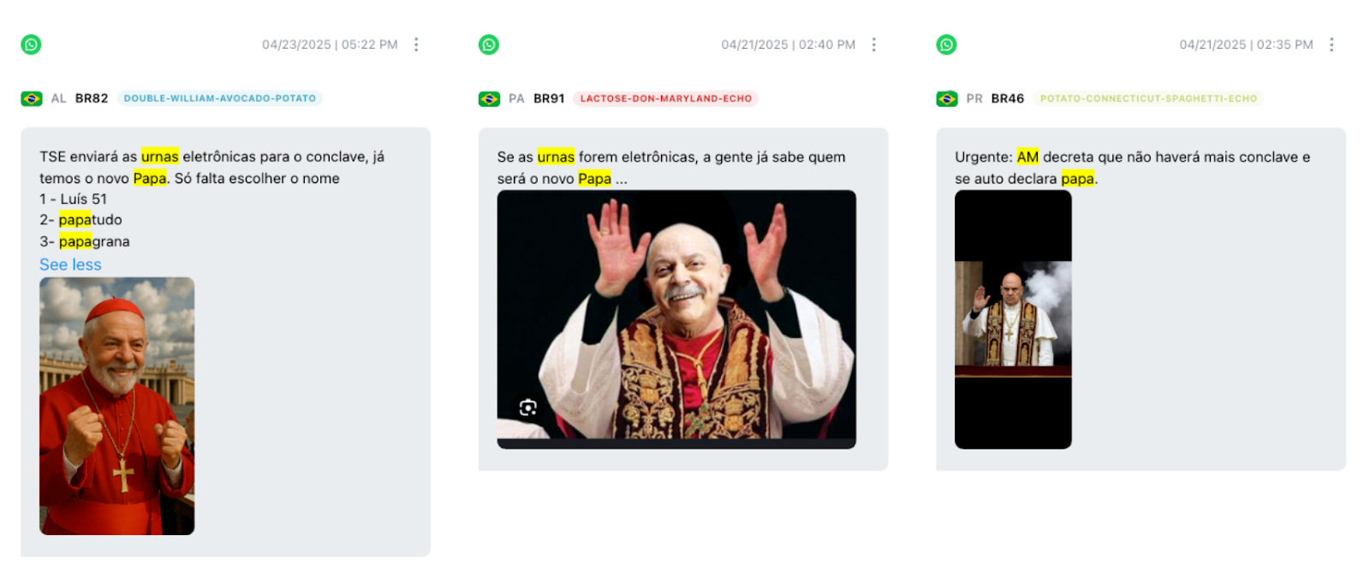The image size is (1370, 571).
Task: Select the DOUBLE-WILLIAM-AVOCADO-POTATO tag
Action: [x=220, y=98]
